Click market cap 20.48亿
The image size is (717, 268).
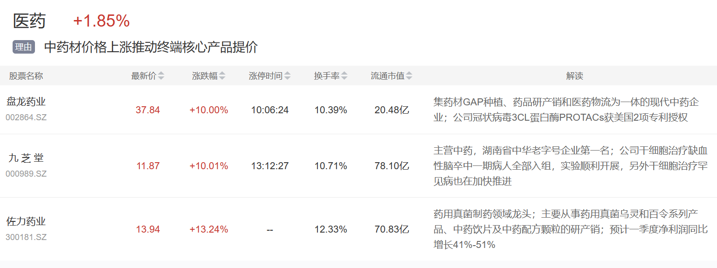click(392, 110)
